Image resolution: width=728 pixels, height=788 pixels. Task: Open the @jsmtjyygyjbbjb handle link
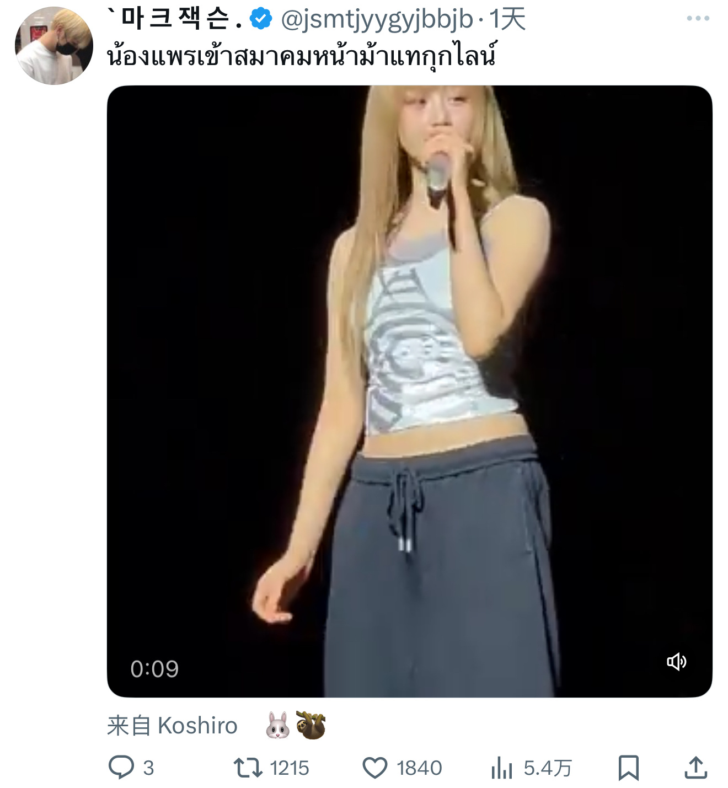pos(377,20)
